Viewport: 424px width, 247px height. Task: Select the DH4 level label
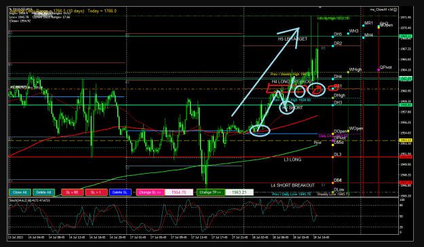tap(338, 77)
